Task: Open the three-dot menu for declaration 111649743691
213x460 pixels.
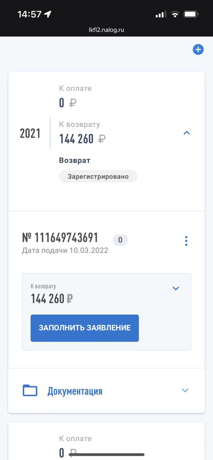Action: [x=186, y=241]
